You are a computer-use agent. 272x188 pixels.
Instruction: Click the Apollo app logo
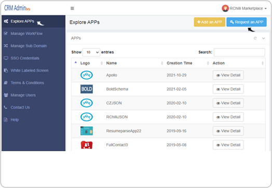click(x=87, y=75)
